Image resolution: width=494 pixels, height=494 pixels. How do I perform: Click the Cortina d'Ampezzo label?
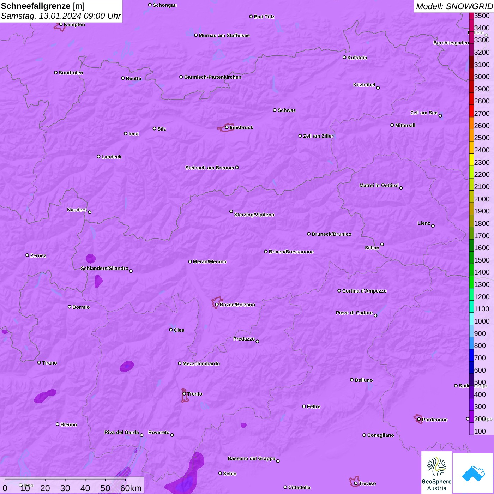tap(365, 291)
